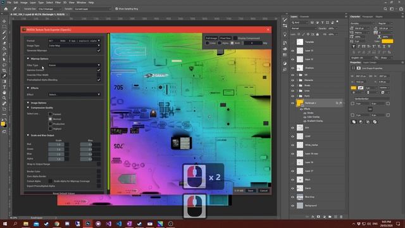This screenshot has height=228, width=405.
Task: Collapse the Effects section
Action: [28, 88]
